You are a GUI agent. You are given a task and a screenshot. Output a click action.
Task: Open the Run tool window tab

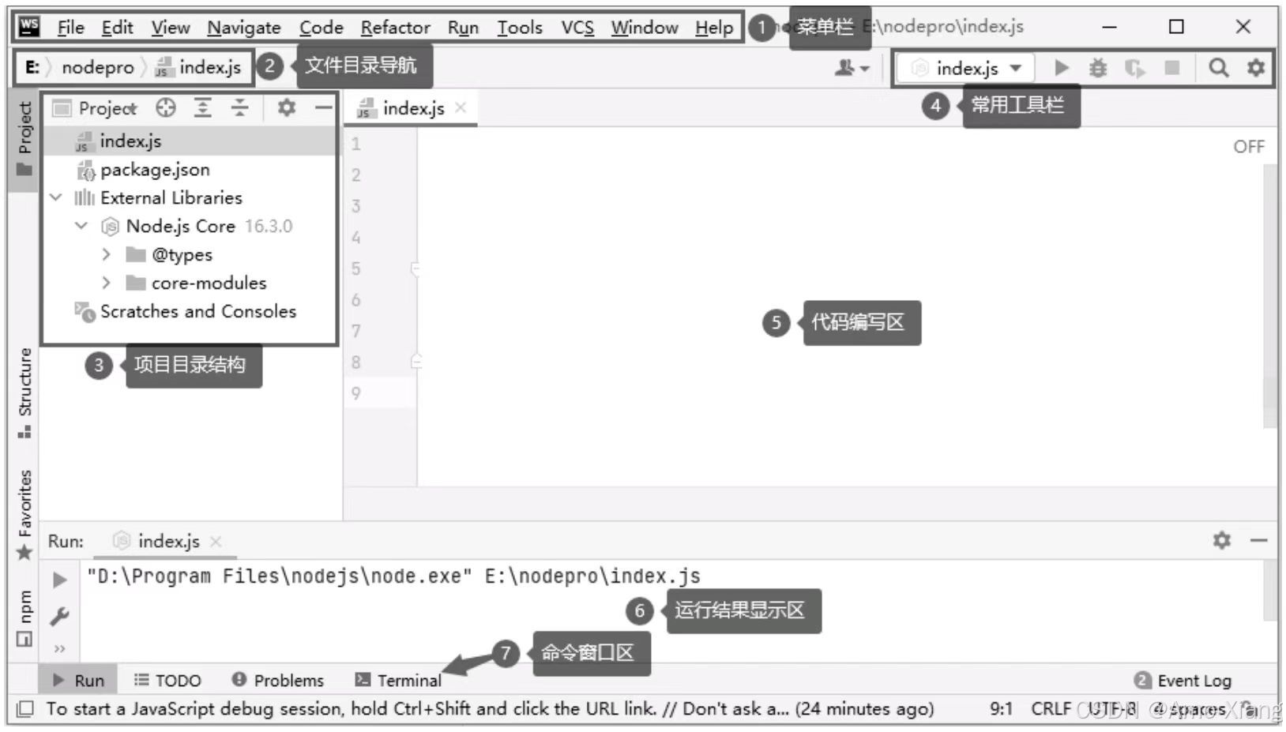point(78,680)
